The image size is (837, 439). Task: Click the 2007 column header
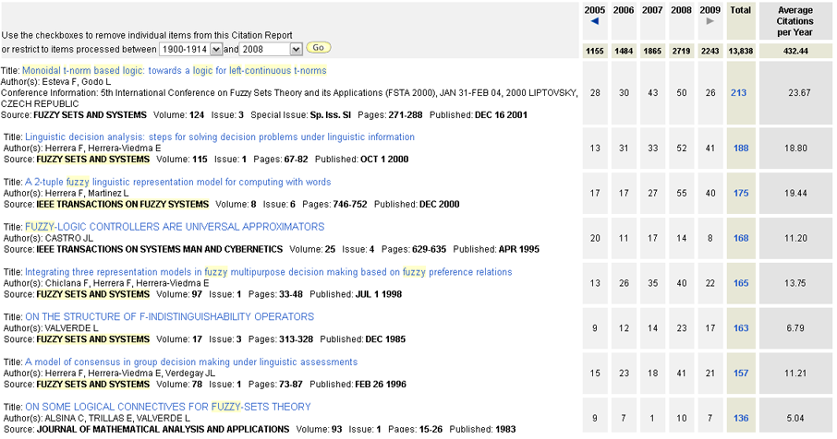tap(652, 10)
